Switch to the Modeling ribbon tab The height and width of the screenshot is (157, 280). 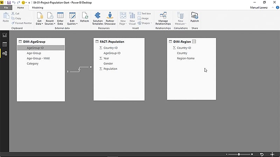point(37,8)
